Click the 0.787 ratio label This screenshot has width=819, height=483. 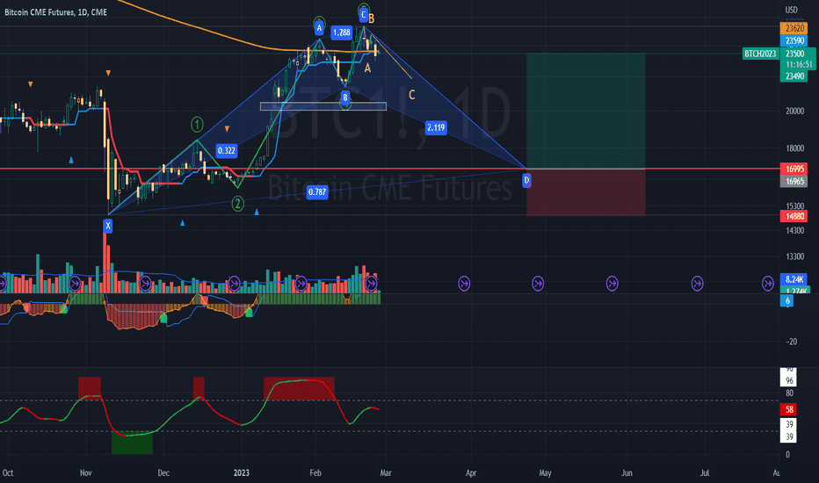(317, 191)
